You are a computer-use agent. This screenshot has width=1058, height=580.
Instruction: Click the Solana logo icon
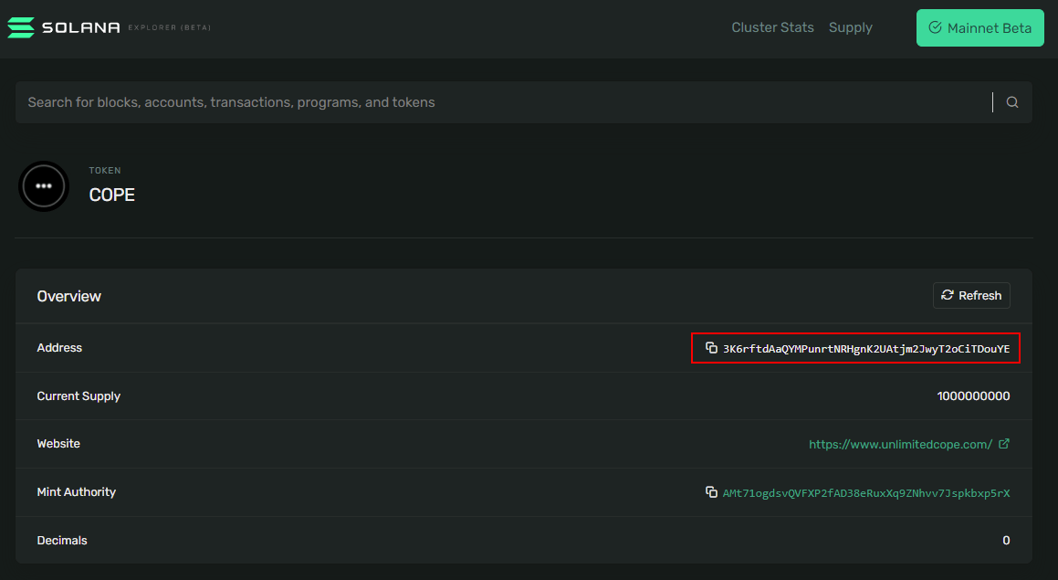pos(21,27)
